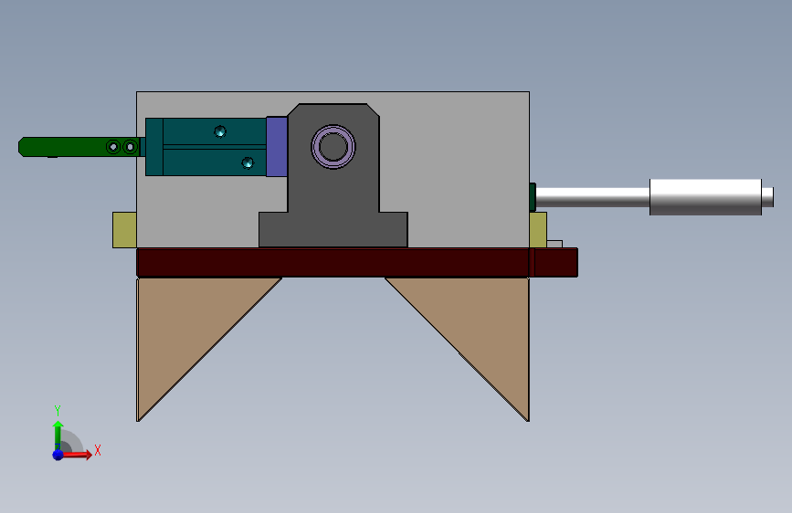Click the upper screw on teal body
This screenshot has width=792, height=513.
coord(220,131)
